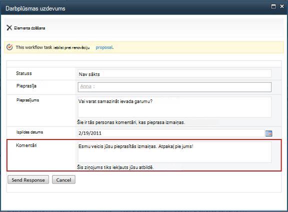Click the Elementa dzēšana delete icon
The height and width of the screenshot is (212, 288).
9,27
